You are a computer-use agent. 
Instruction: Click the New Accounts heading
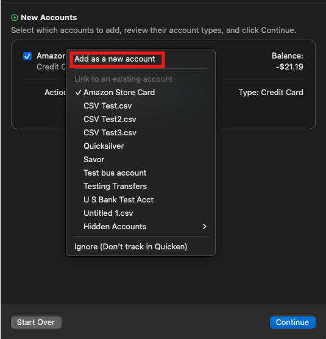49,18
